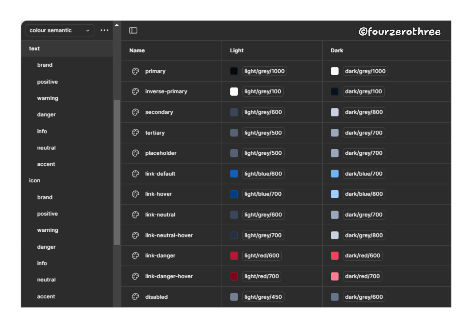Image resolution: width=472 pixels, height=328 pixels.
Task: Click the Name column header
Action: click(137, 50)
